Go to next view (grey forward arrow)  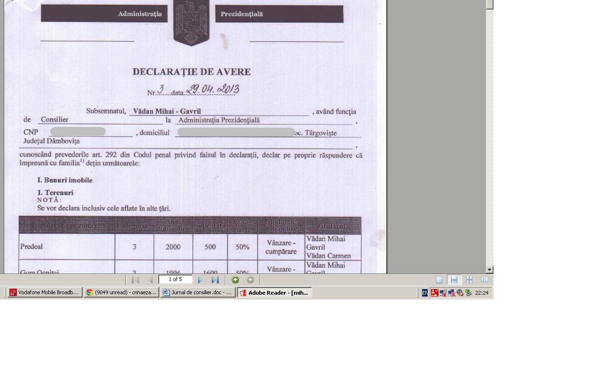250,280
